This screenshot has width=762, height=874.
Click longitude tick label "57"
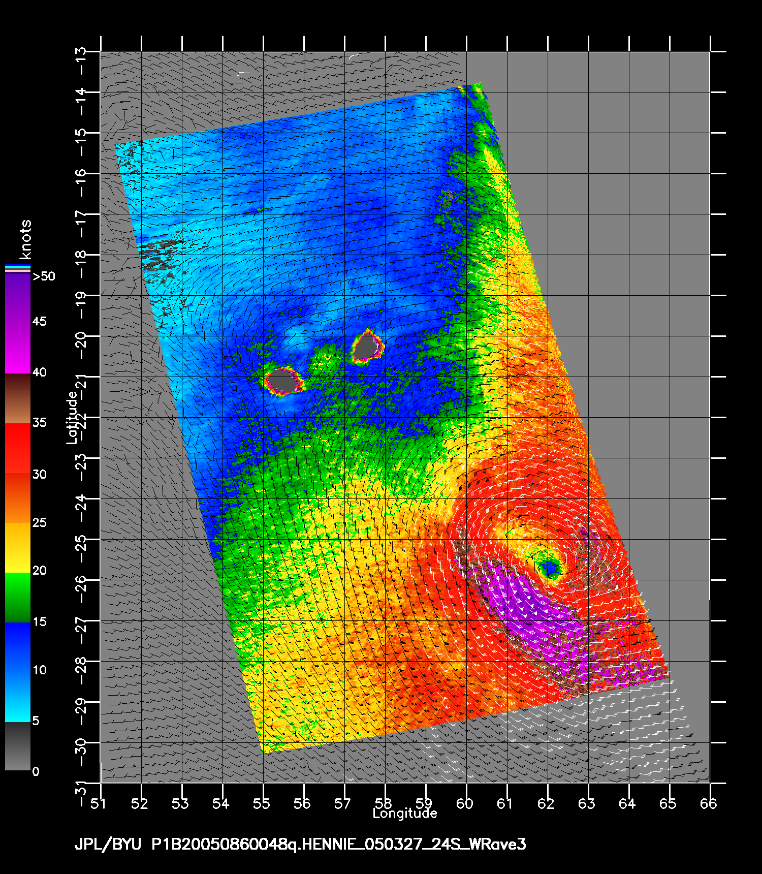(343, 803)
